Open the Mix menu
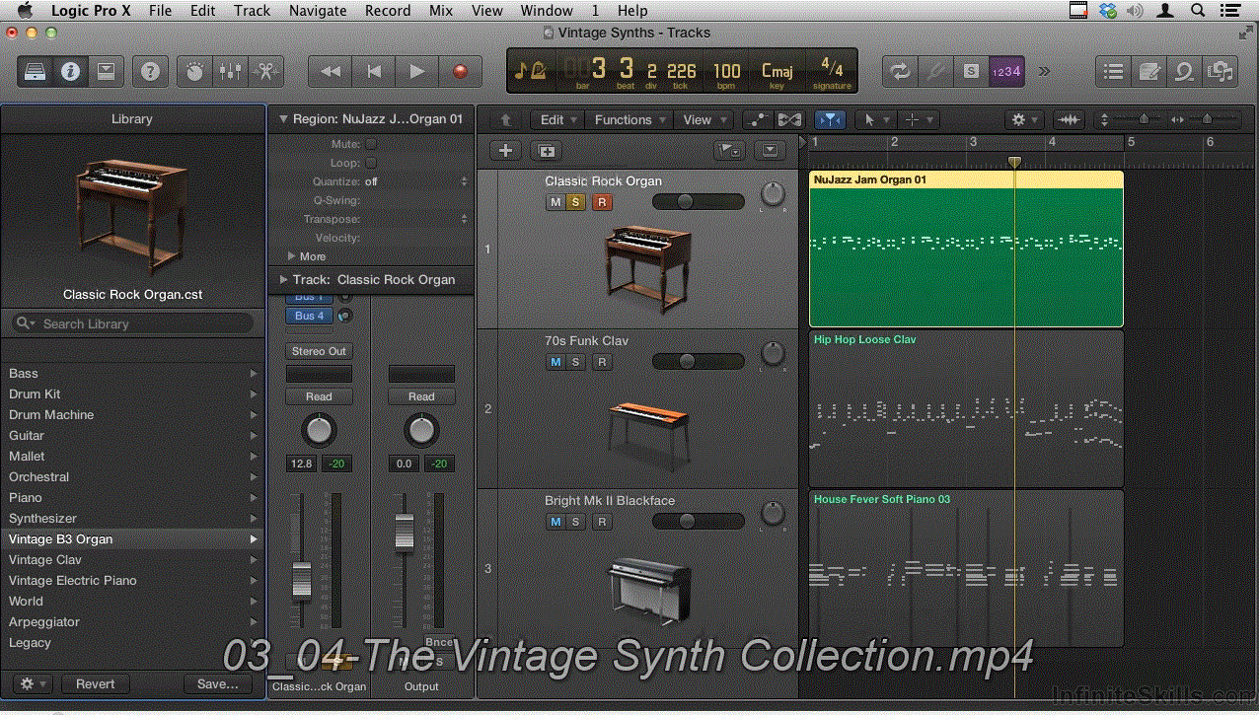The width and height of the screenshot is (1259, 715). click(x=441, y=11)
